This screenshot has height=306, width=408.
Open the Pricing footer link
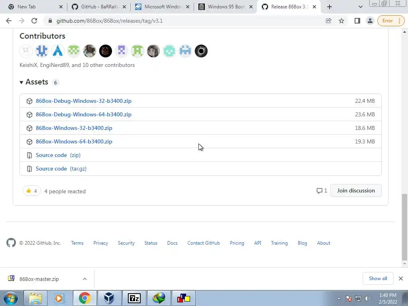(237, 243)
